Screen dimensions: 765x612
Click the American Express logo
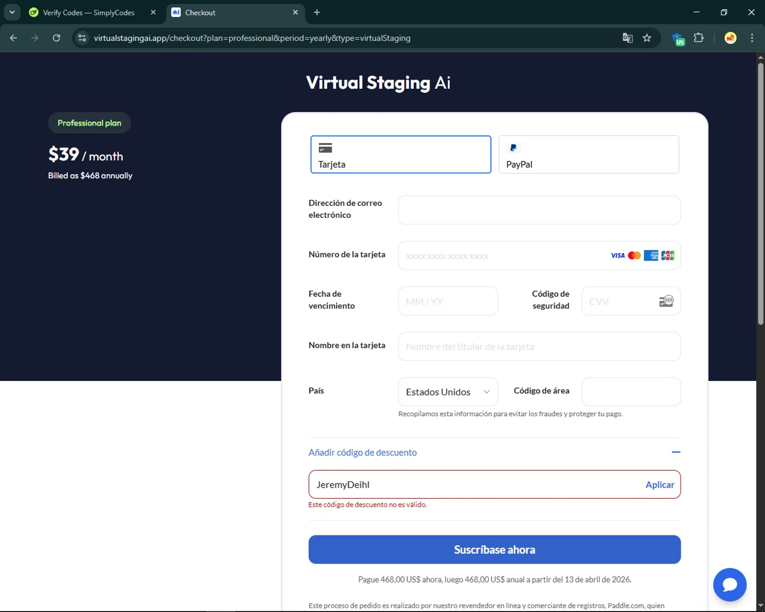[651, 256]
